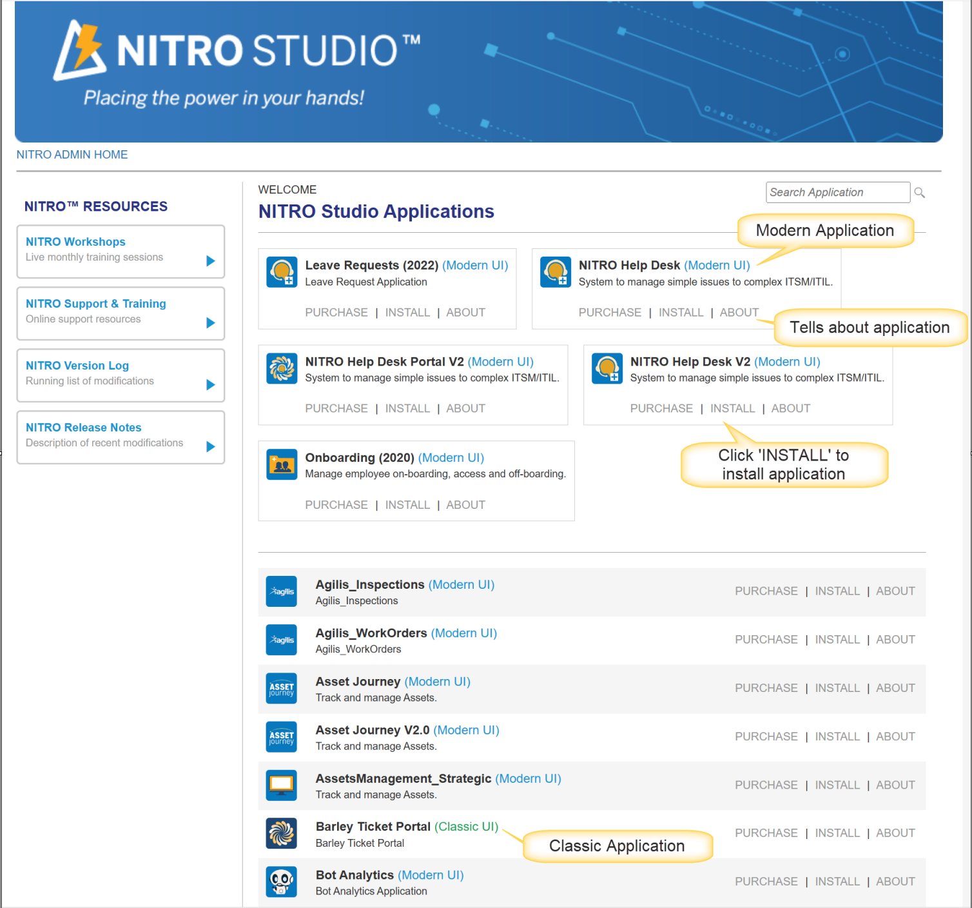Open the NITRO Release Notes link

(x=83, y=428)
